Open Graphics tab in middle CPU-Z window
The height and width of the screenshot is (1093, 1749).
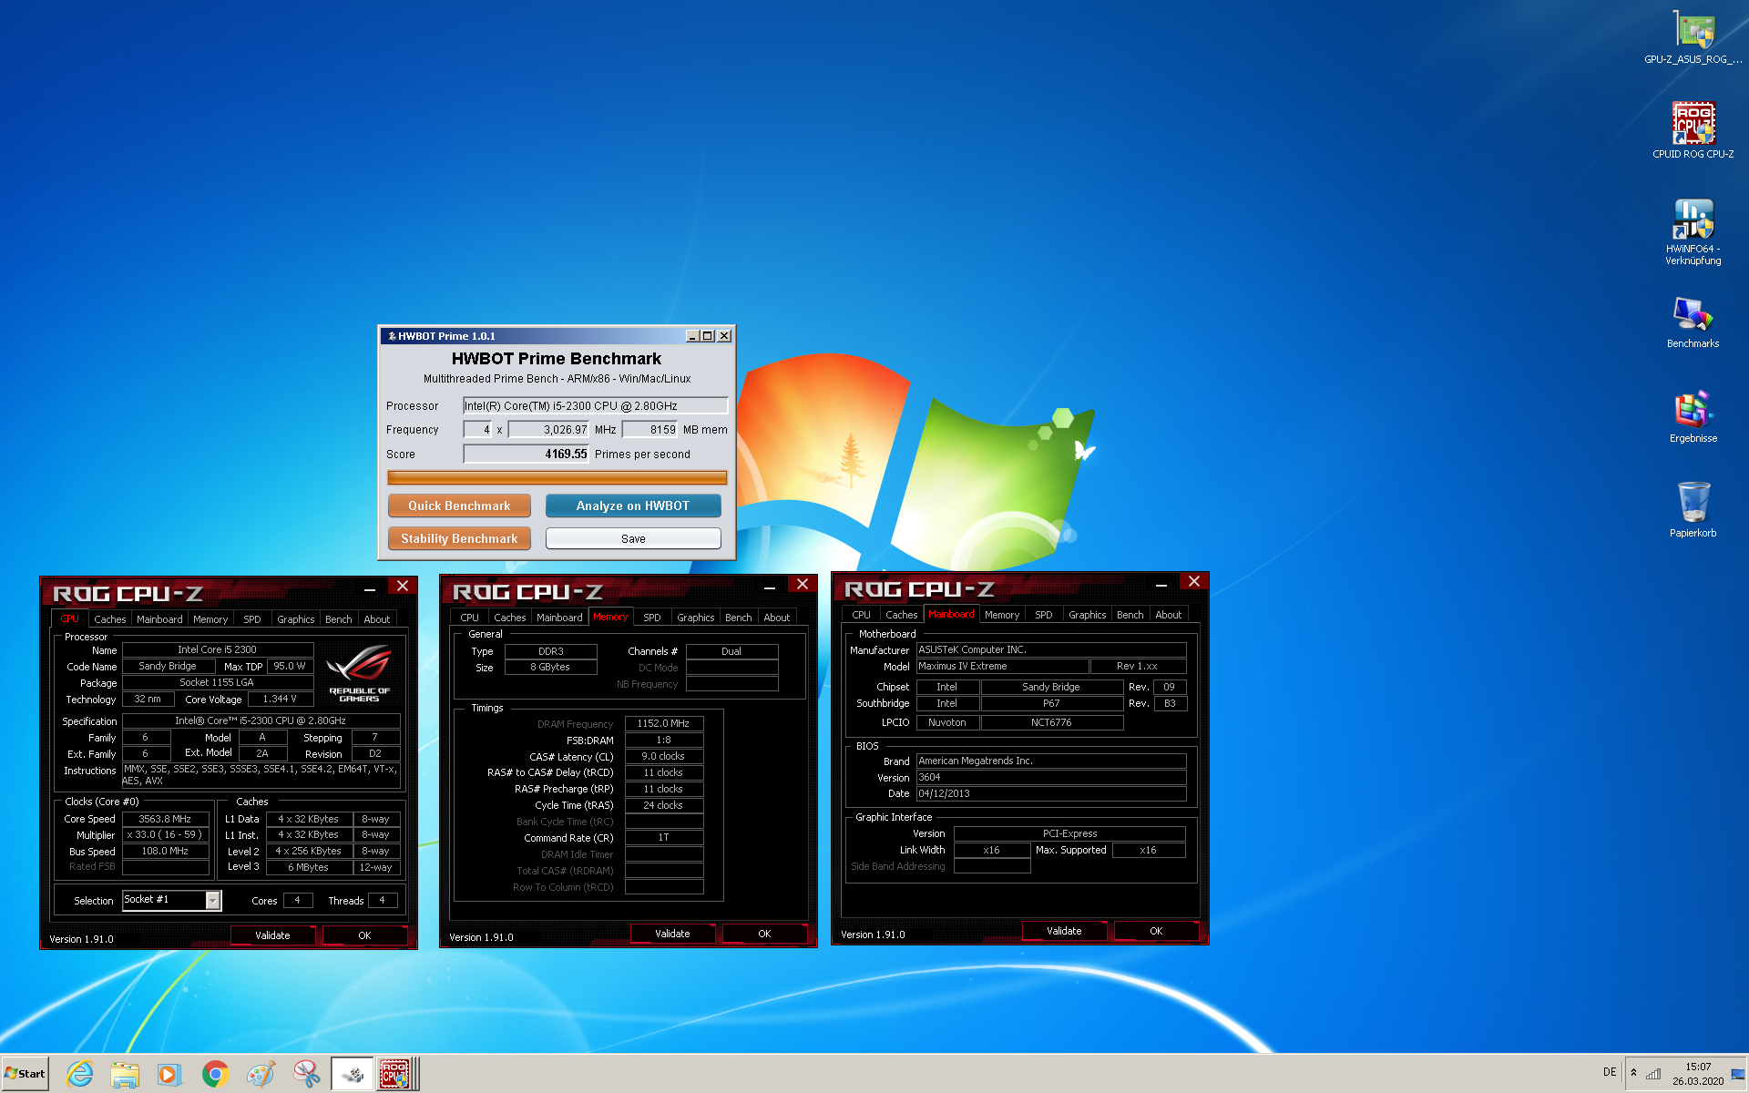pyautogui.click(x=696, y=618)
